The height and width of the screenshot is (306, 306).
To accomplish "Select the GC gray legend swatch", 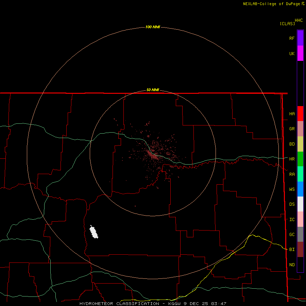I will click(300, 234).
